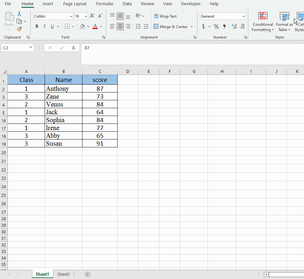304x279 pixels.
Task: Click the Select All corner triangle
Action: coord(4,72)
